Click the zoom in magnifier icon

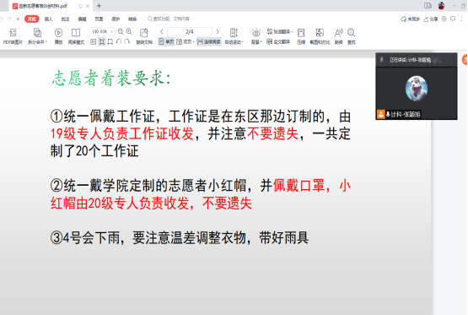tap(129, 31)
